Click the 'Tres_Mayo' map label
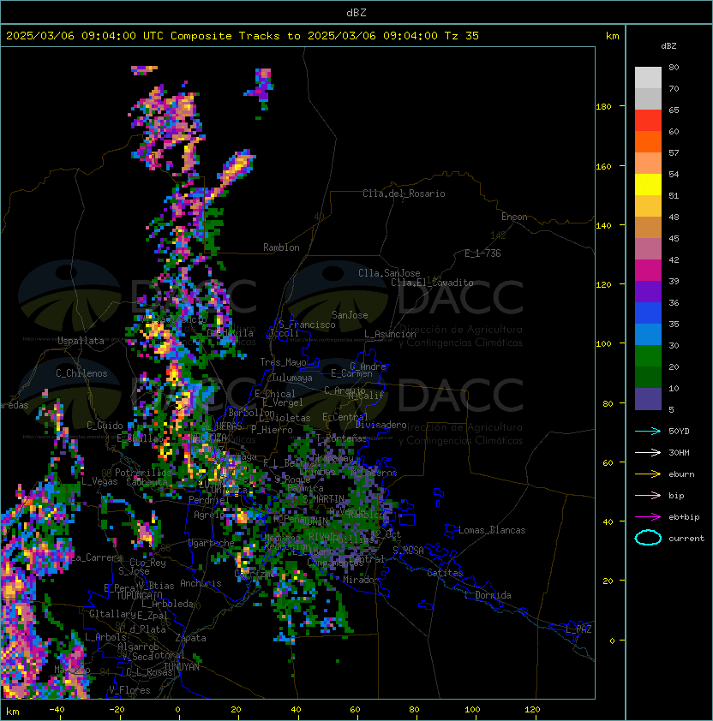 [x=283, y=362]
